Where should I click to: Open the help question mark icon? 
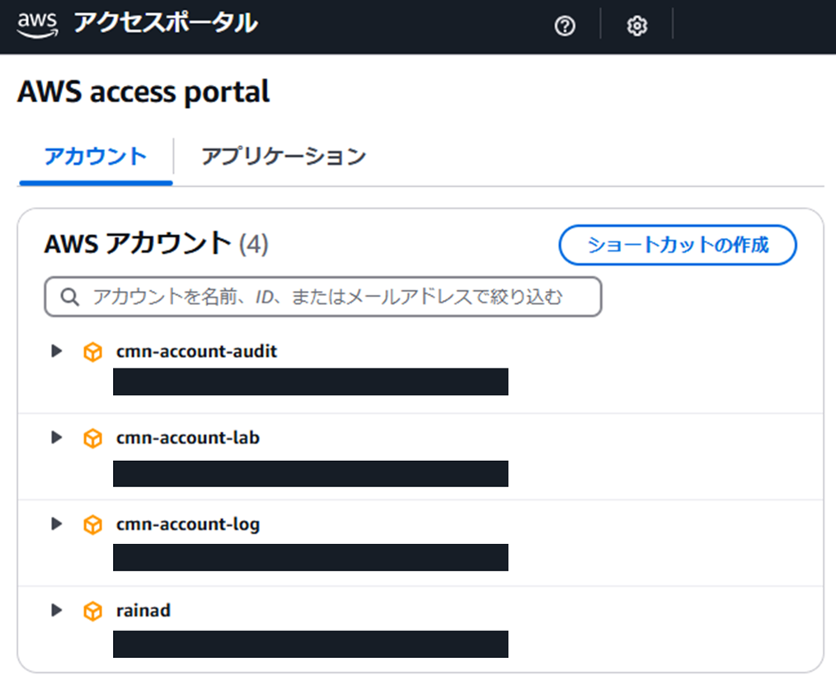pos(565,26)
